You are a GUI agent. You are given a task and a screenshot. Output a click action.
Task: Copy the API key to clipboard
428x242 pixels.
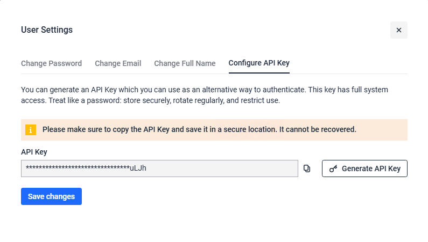307,168
